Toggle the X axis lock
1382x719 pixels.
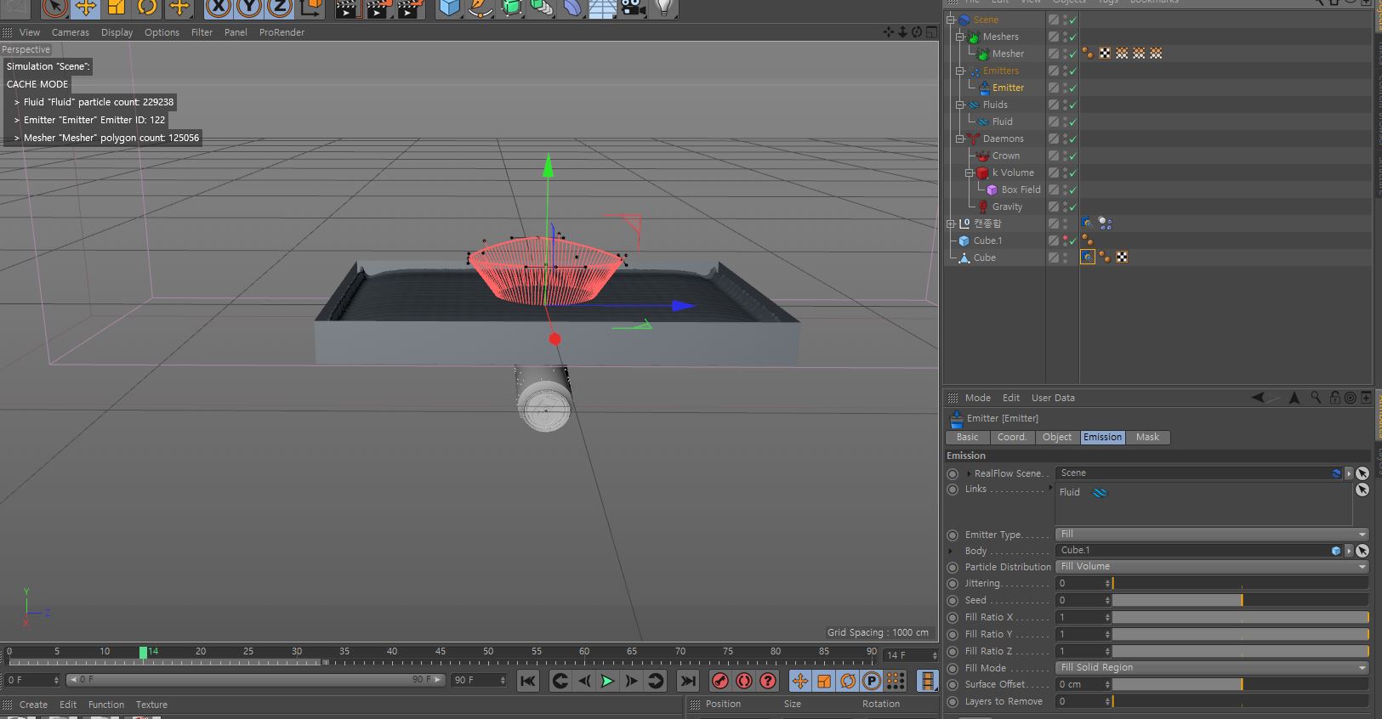(219, 8)
